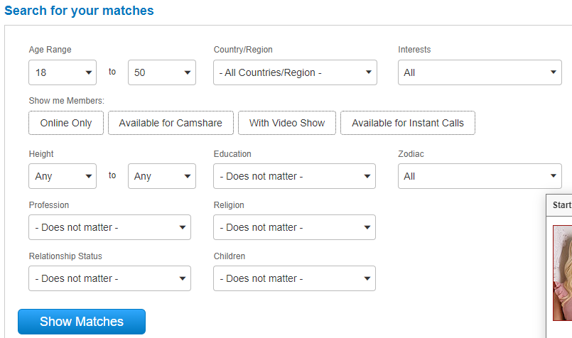Click the Show Matches button
This screenshot has width=572, height=338.
(82, 322)
